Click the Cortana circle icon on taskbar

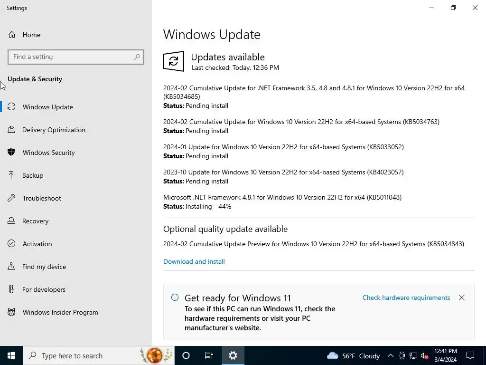click(x=186, y=355)
